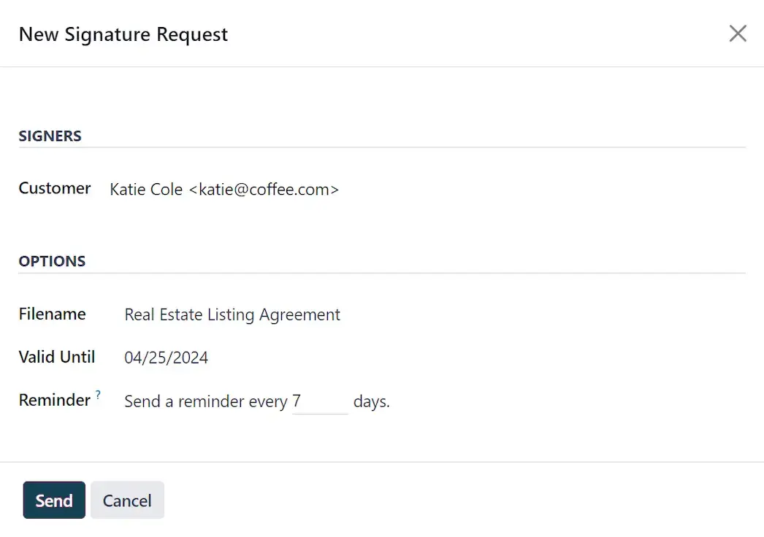Click the OPTIONS section heading

coord(52,262)
